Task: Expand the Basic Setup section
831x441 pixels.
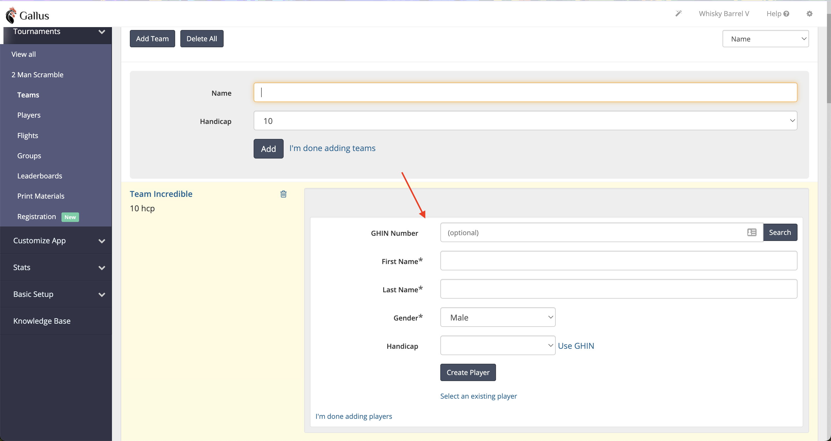Action: pyautogui.click(x=56, y=294)
